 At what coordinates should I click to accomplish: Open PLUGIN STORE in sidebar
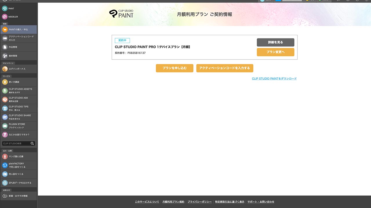coord(19,126)
